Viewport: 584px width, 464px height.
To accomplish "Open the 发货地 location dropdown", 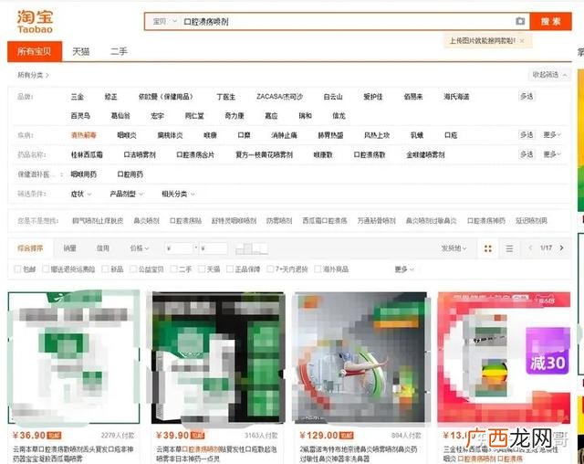I will [x=454, y=248].
